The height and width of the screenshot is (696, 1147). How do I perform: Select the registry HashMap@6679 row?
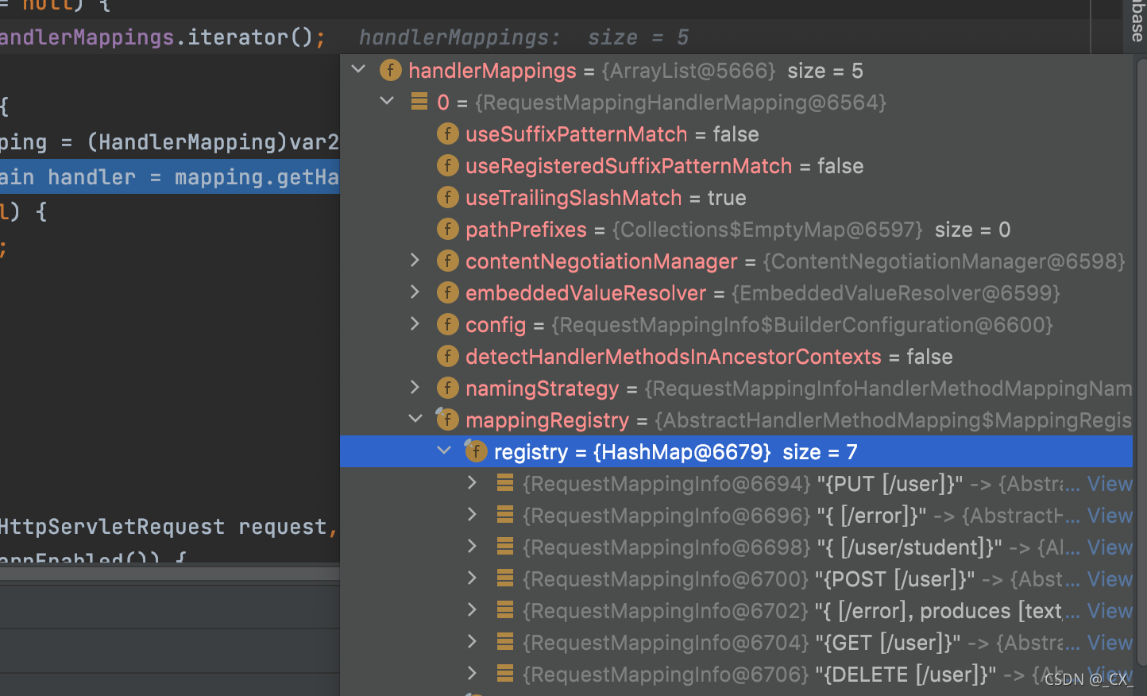pyautogui.click(x=736, y=451)
